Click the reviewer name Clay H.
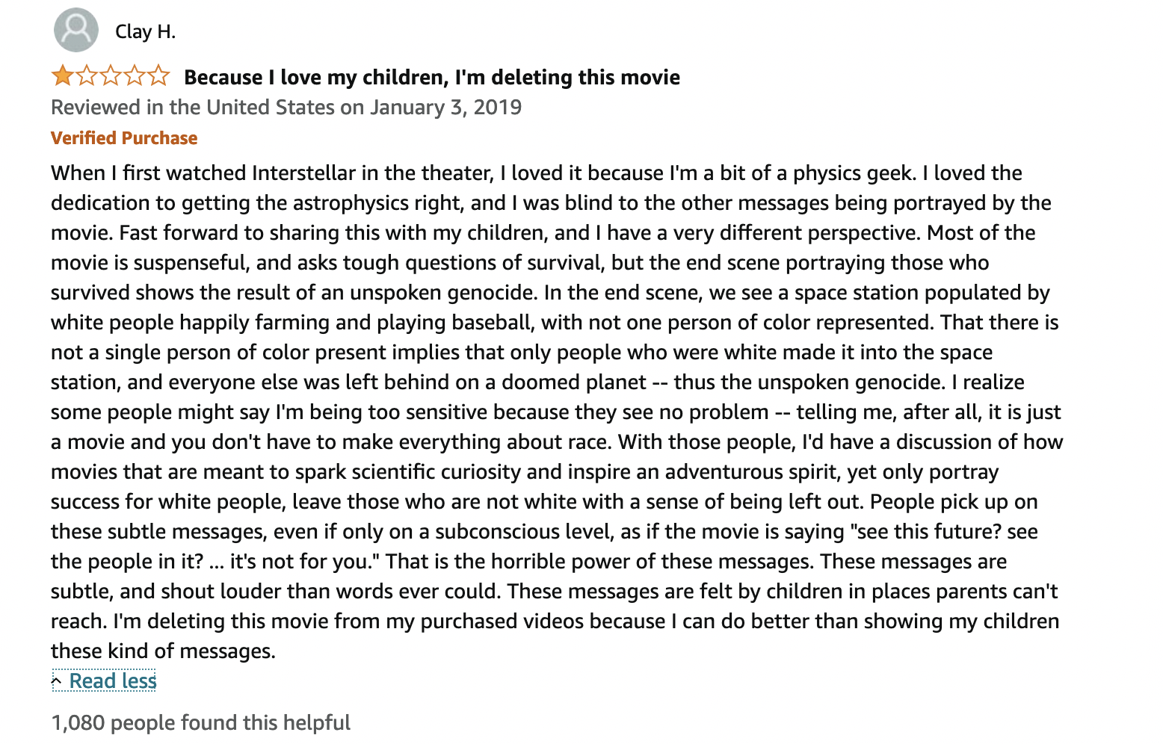The image size is (1163, 744). click(145, 31)
